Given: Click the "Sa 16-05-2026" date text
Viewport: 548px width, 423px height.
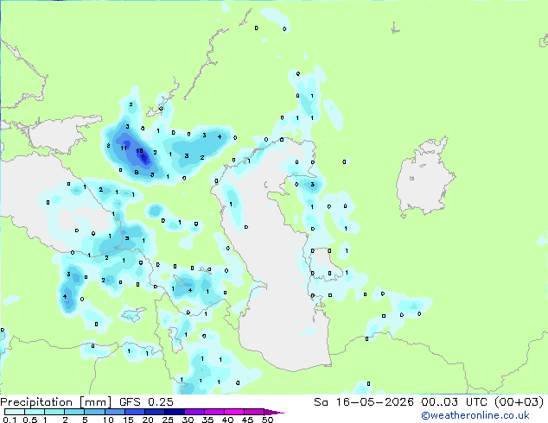Looking at the screenshot, I should [x=364, y=402].
